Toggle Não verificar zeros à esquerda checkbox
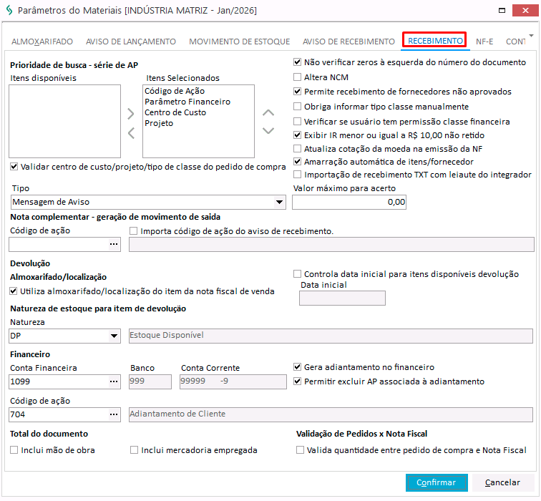The width and height of the screenshot is (541, 501). pos(297,62)
